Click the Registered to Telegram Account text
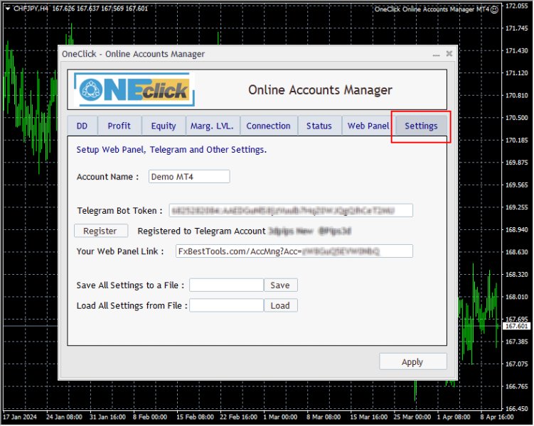The image size is (534, 426). point(202,231)
